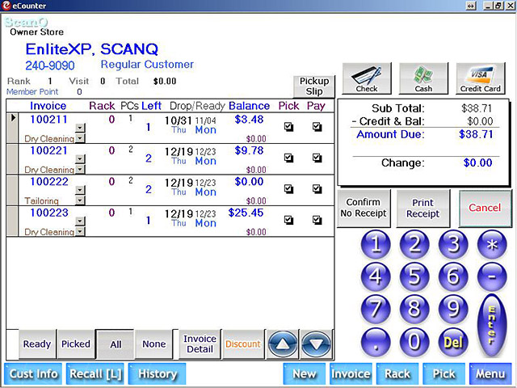Tap the keypad minus key
This screenshot has width=517, height=388.
(492, 276)
